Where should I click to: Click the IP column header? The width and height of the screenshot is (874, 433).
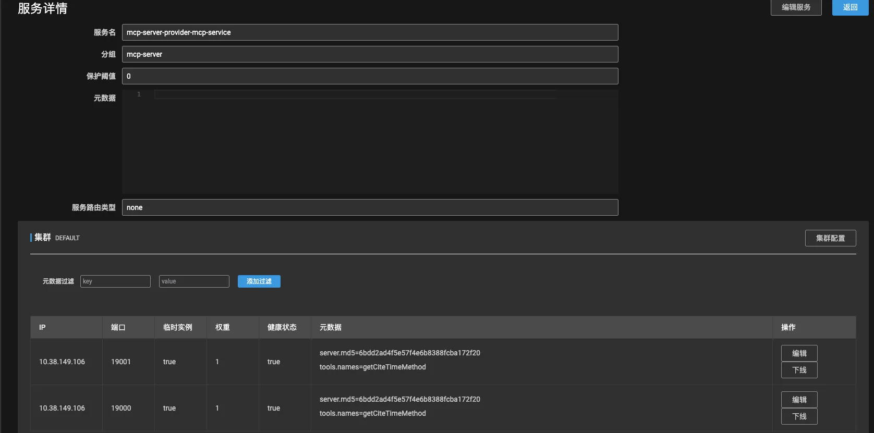tap(42, 327)
